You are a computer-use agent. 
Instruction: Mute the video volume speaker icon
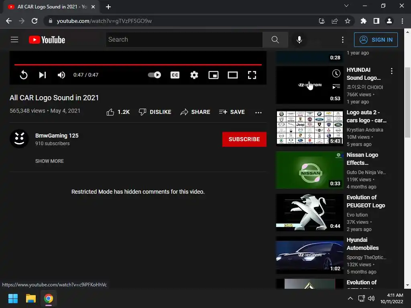61,75
